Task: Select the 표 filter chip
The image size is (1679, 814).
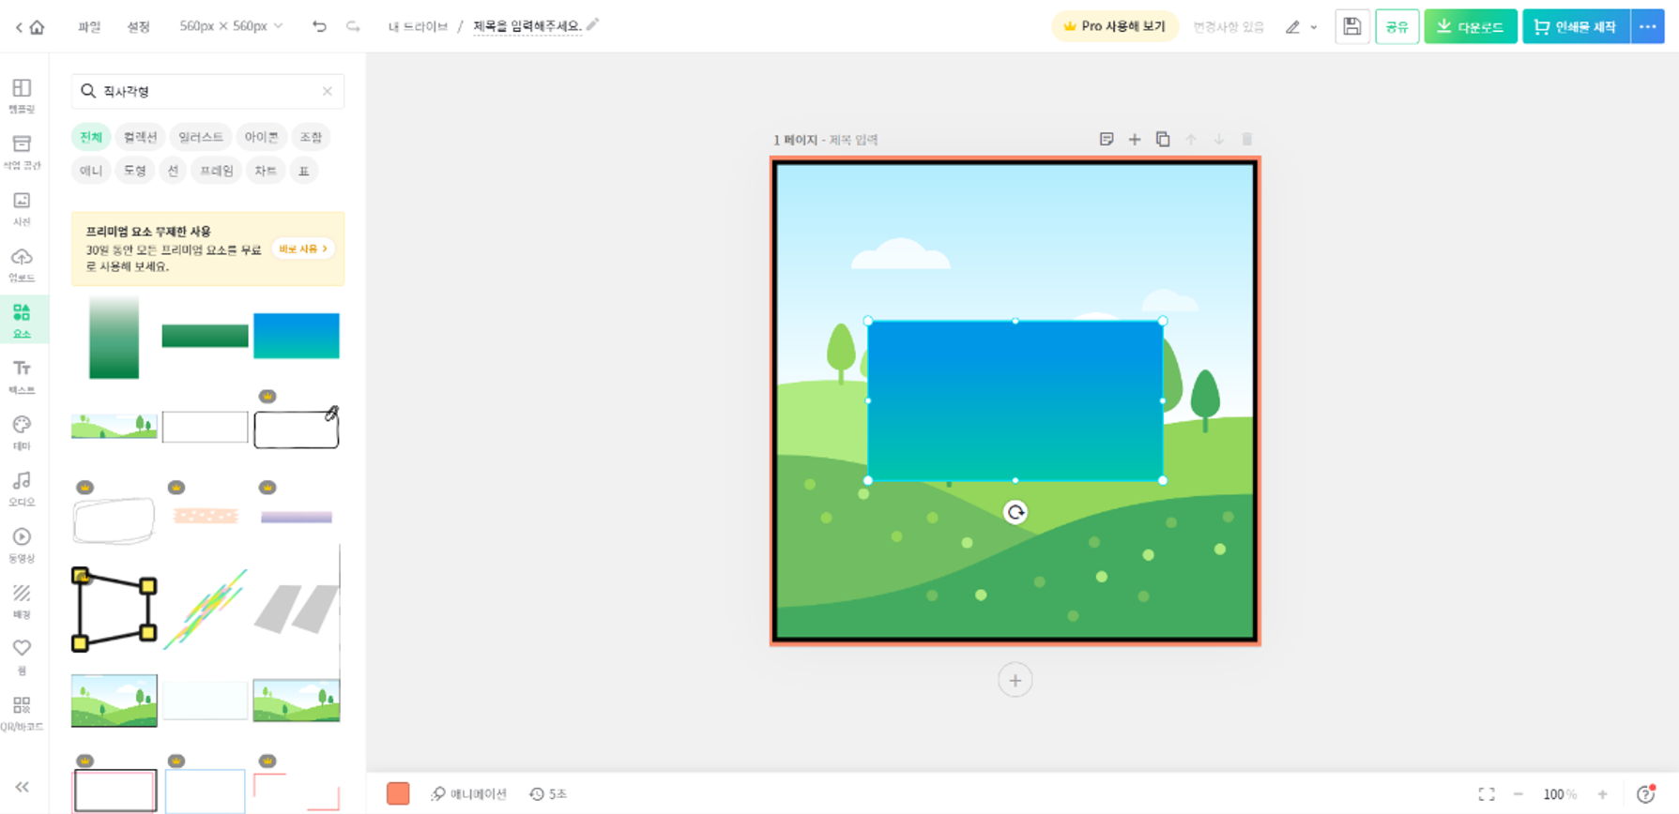Action: click(x=303, y=171)
